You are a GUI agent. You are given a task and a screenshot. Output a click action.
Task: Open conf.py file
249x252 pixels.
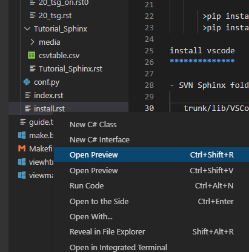tap(47, 82)
